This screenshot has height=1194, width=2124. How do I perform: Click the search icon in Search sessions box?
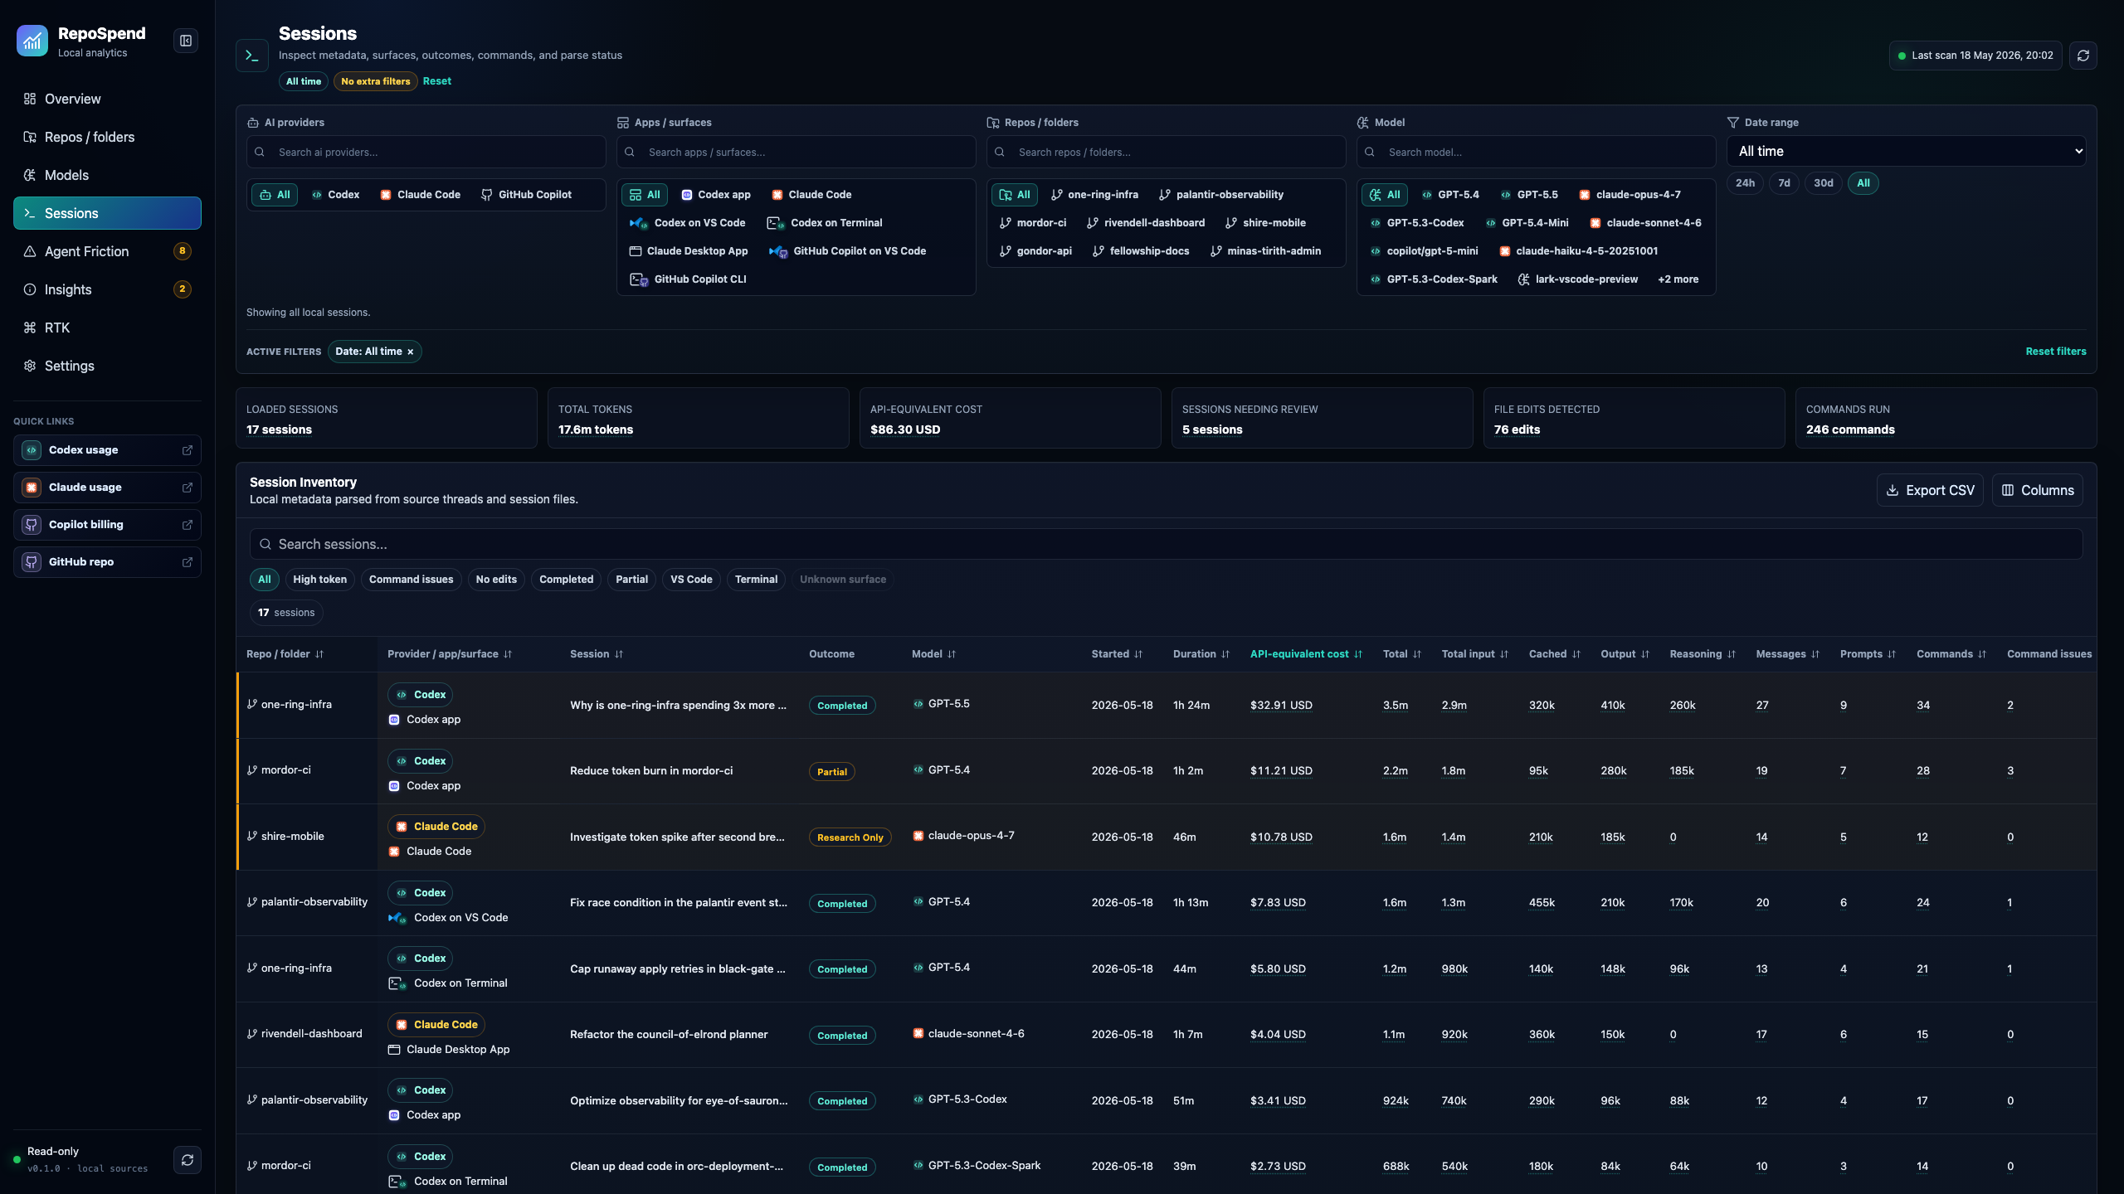pos(265,545)
